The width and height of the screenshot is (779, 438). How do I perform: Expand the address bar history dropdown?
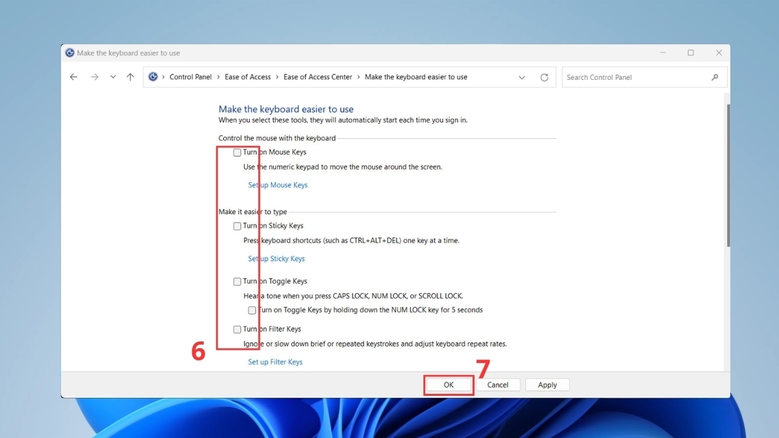[522, 77]
